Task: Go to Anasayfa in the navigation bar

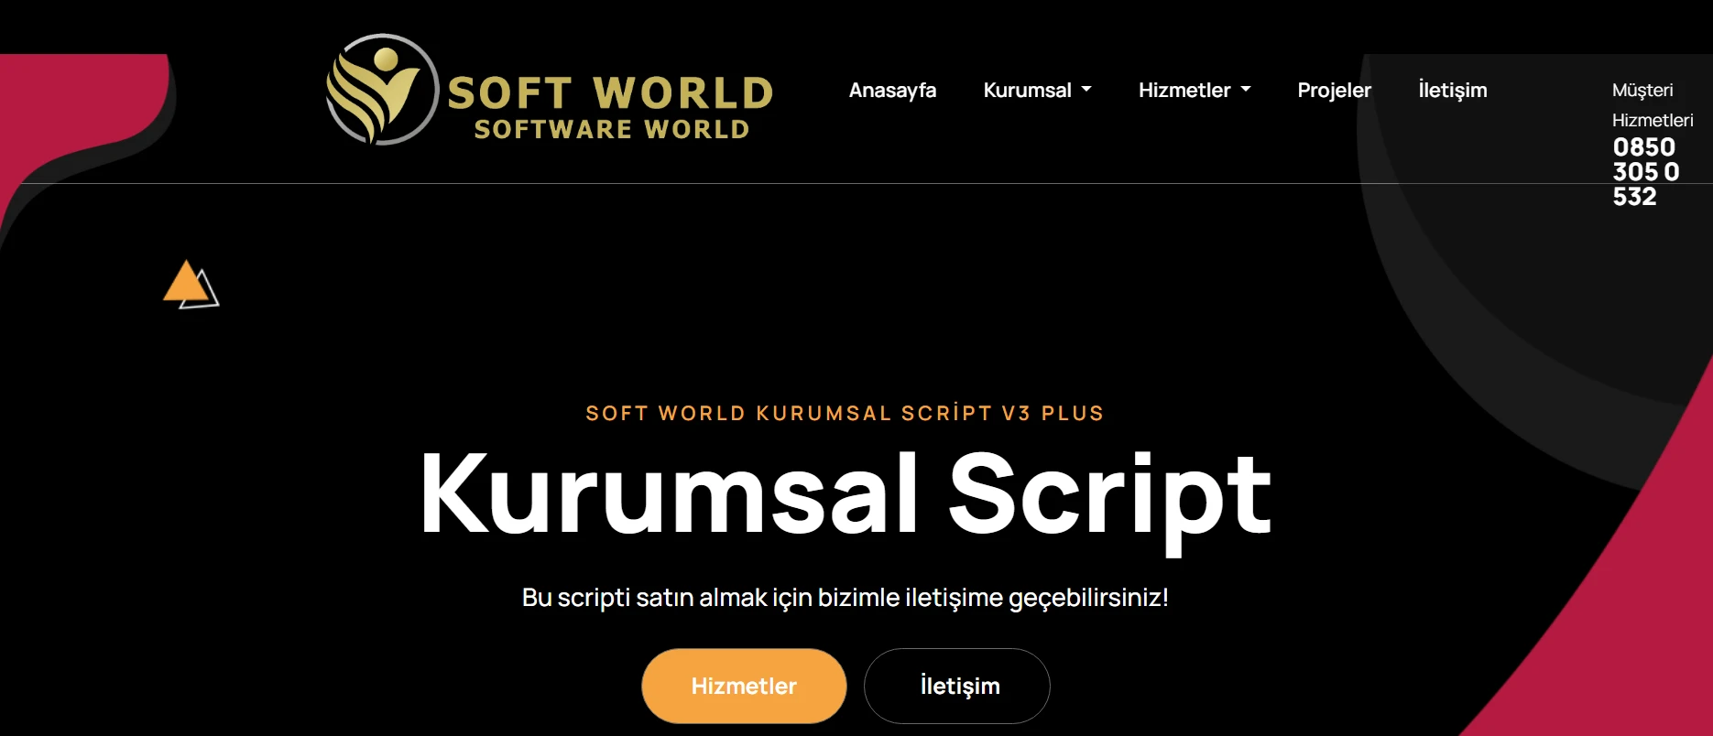Action: 892,90
